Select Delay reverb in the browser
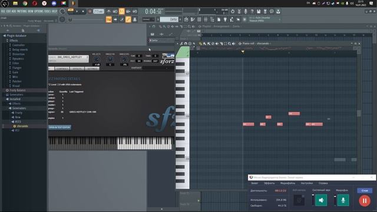Image resolution: width=377 pixels, height=212 pixels. 19,49
